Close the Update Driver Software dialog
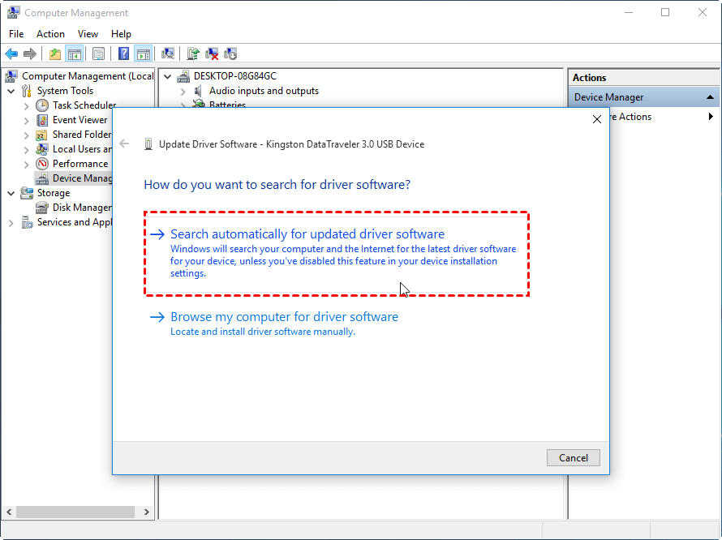 coord(597,119)
